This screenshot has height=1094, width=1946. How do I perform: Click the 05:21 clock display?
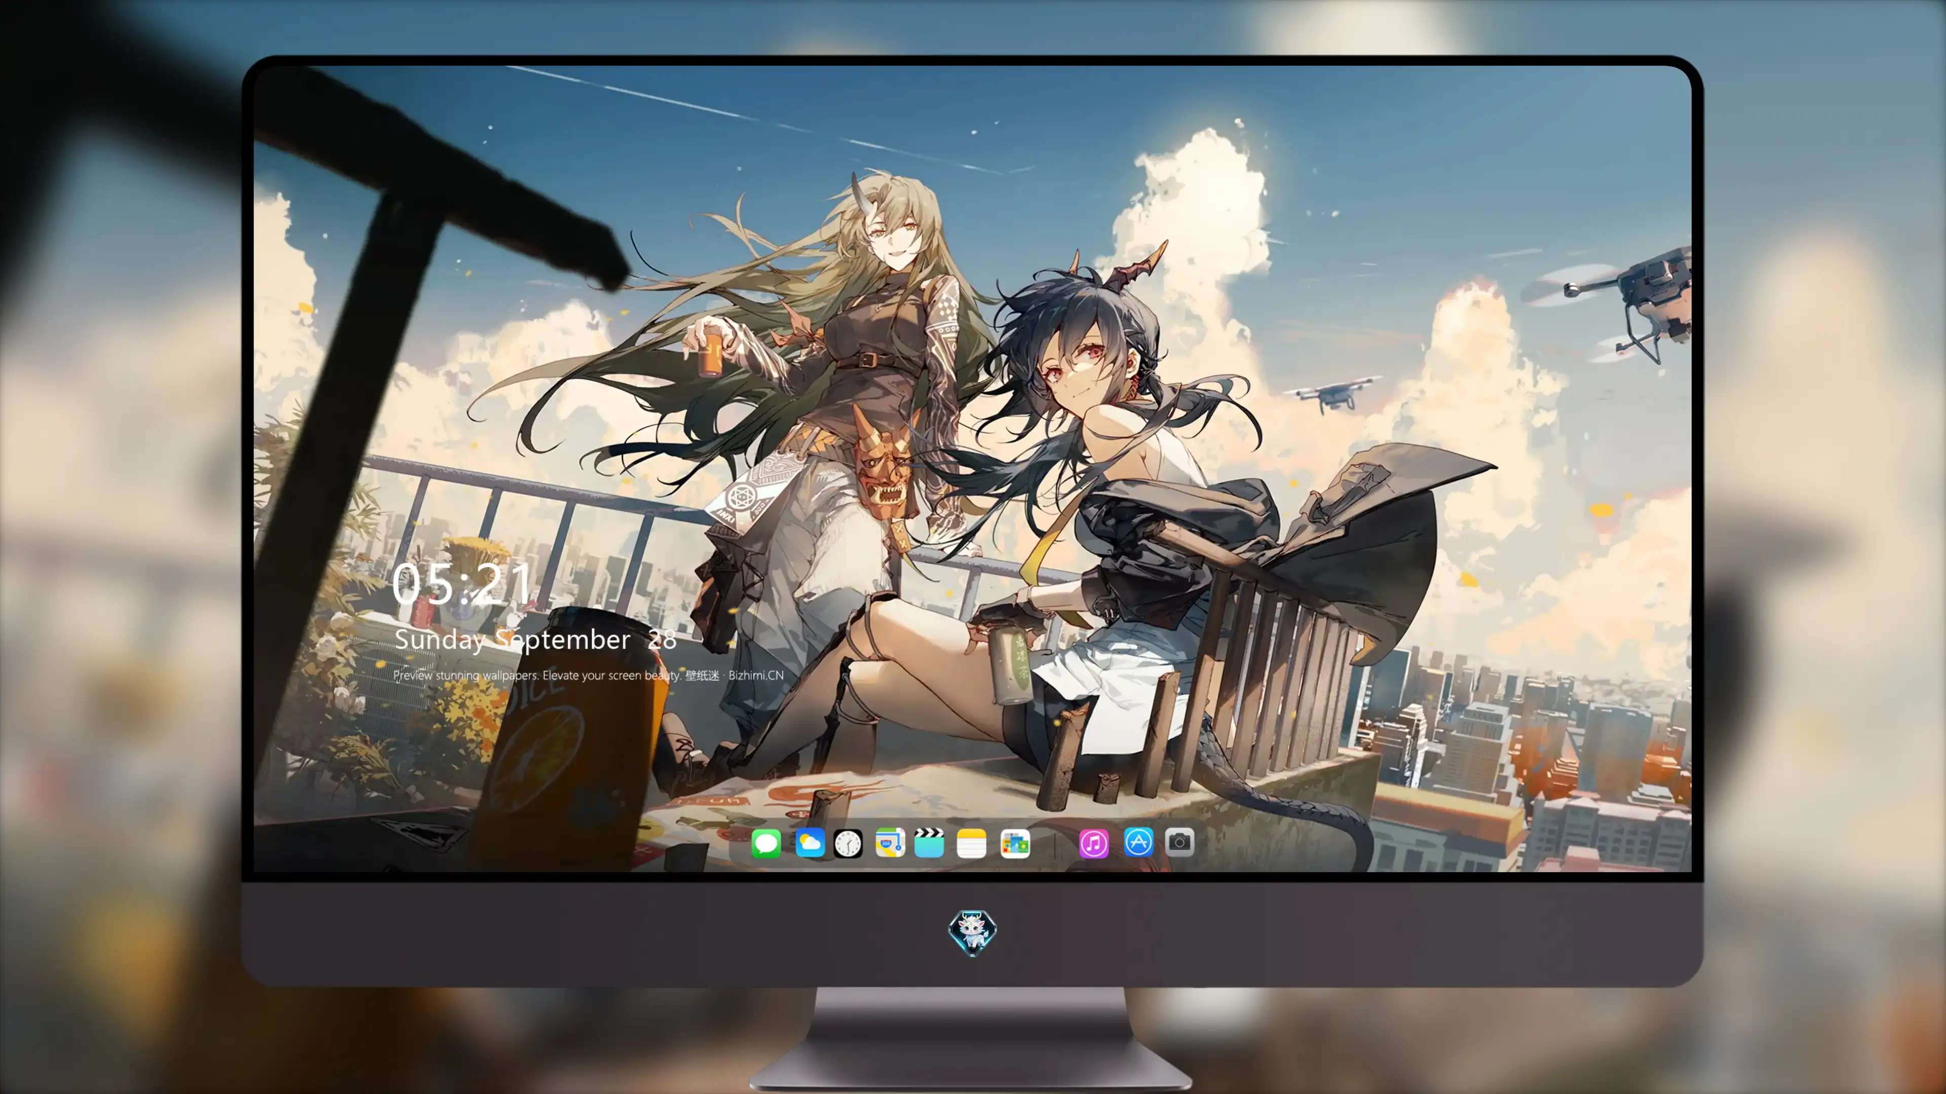pos(462,583)
